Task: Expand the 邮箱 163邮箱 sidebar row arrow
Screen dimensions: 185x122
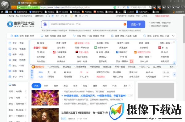Action: (x=26, y=110)
